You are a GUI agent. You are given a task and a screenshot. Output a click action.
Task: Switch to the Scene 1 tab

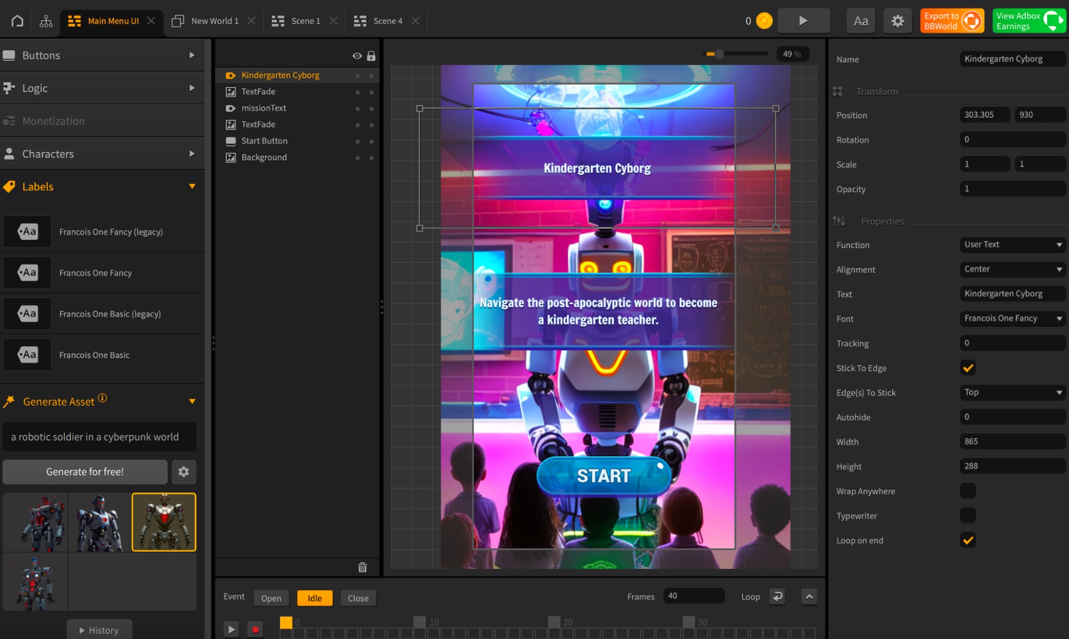(305, 21)
